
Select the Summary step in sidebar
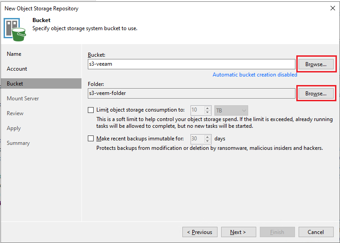point(18,143)
